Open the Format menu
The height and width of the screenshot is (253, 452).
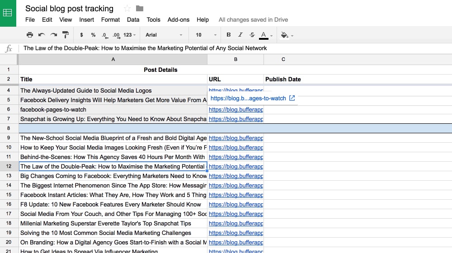point(110,19)
